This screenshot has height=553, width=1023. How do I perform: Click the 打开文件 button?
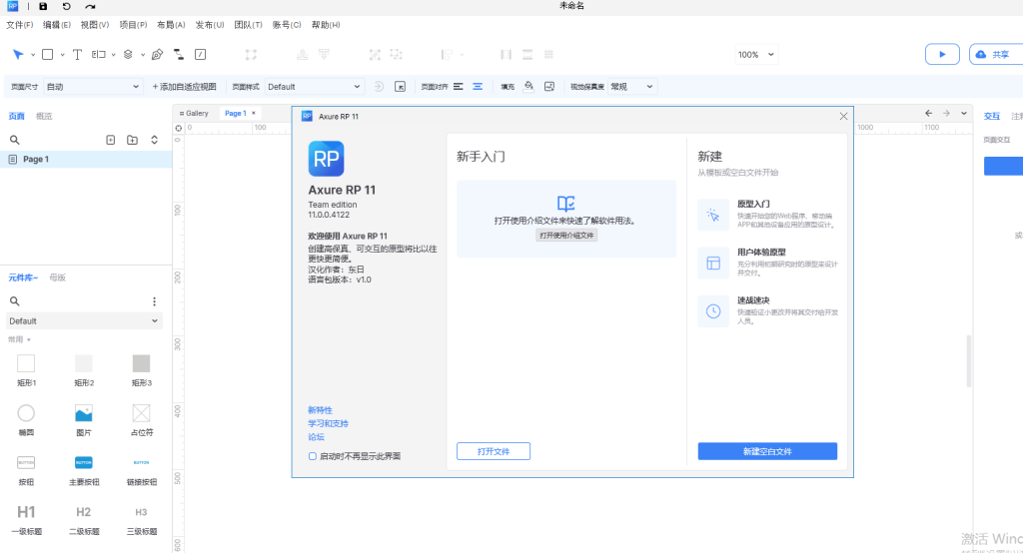[x=494, y=451]
